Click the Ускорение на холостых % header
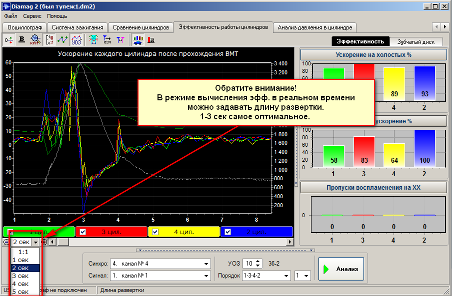This screenshot has height=296, width=452. (373, 54)
